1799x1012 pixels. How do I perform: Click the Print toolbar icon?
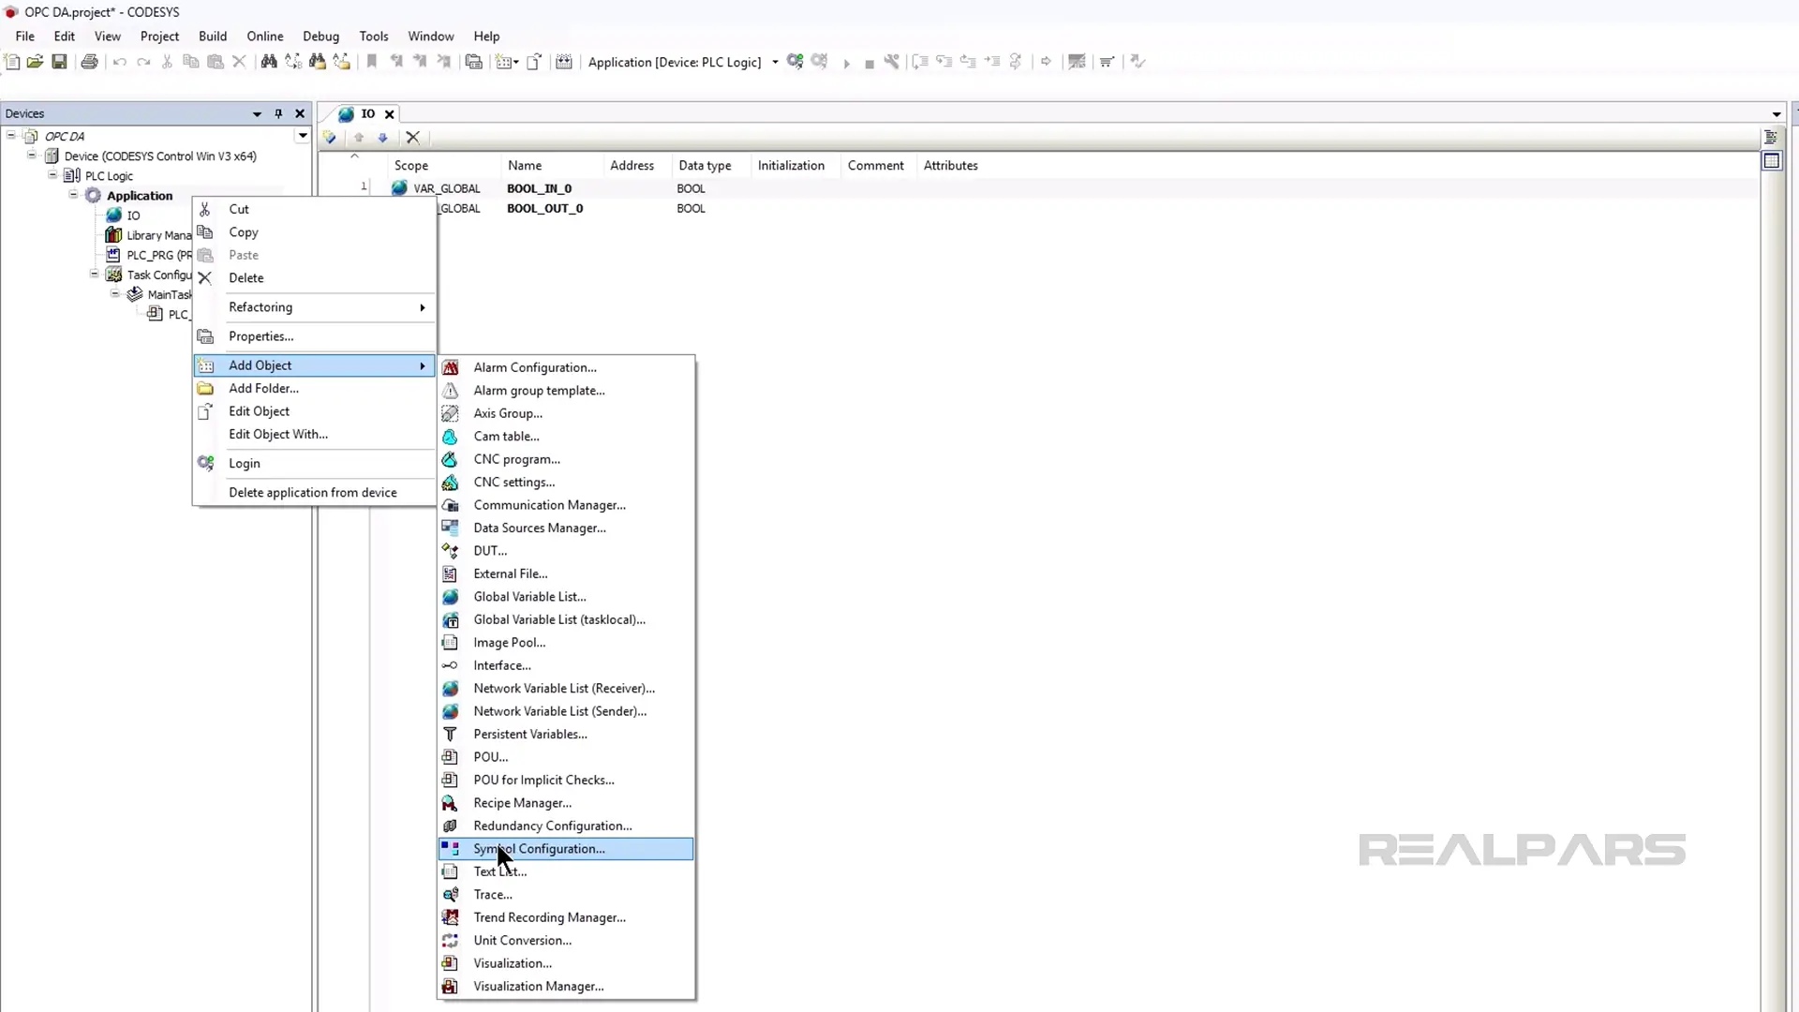tap(89, 62)
